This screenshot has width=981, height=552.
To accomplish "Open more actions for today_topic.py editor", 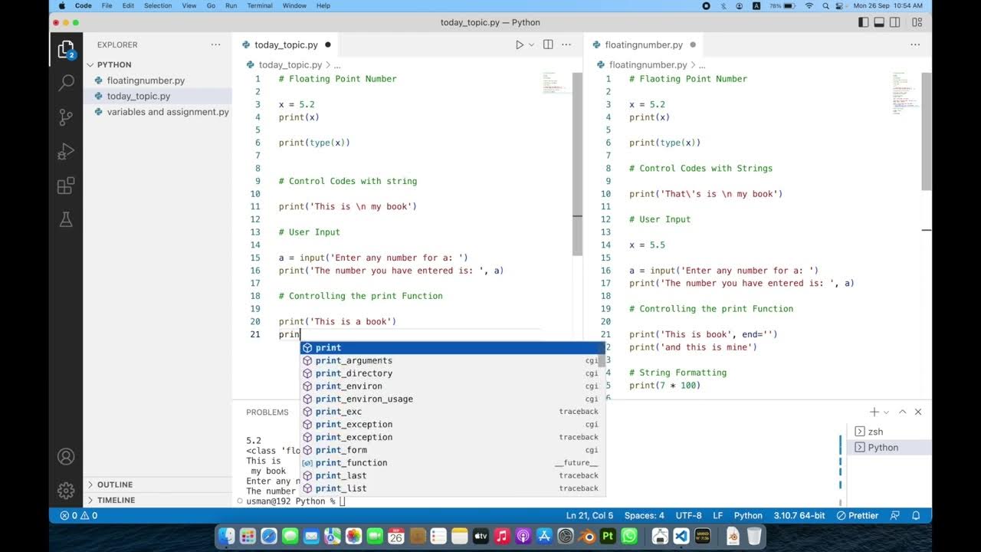I will (x=566, y=44).
